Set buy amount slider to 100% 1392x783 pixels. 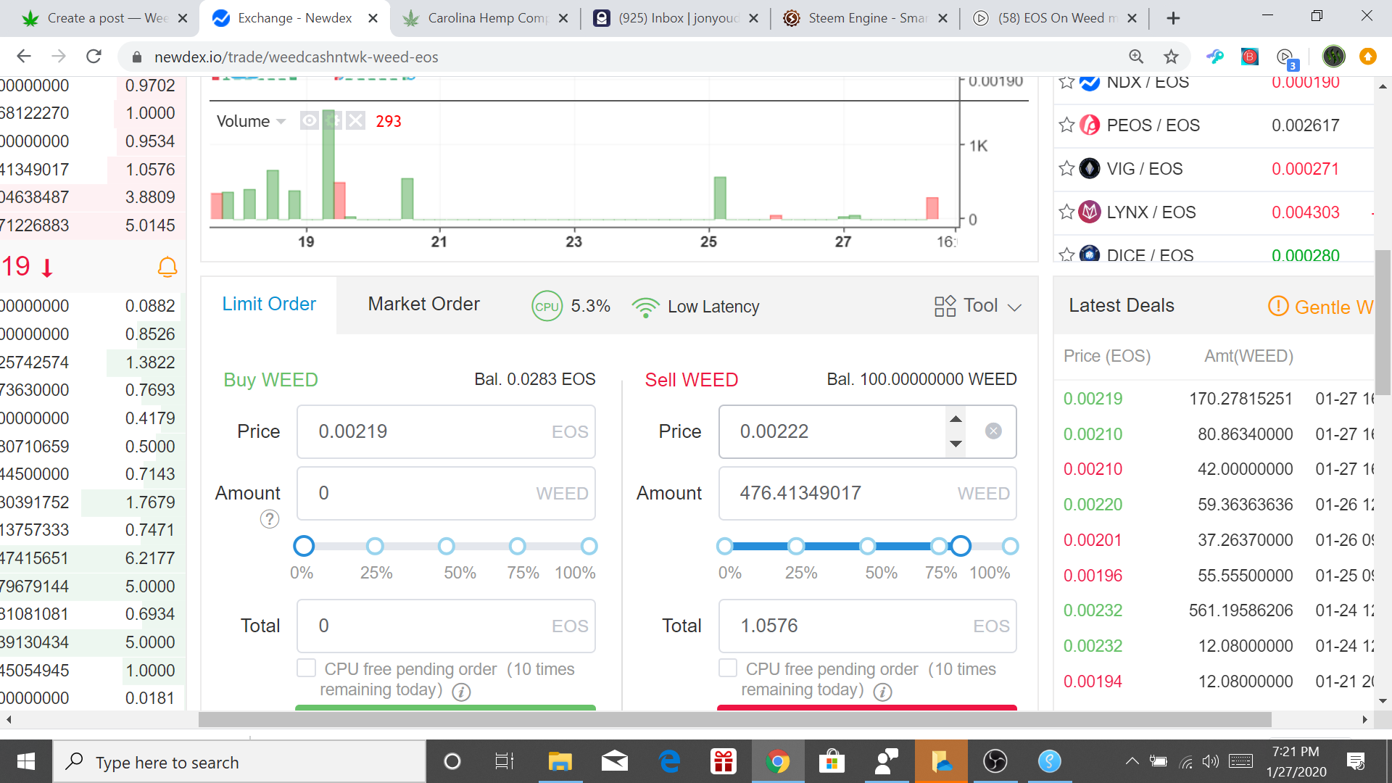point(589,546)
